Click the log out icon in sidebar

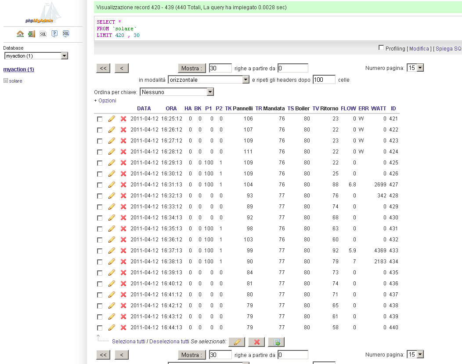[32, 34]
